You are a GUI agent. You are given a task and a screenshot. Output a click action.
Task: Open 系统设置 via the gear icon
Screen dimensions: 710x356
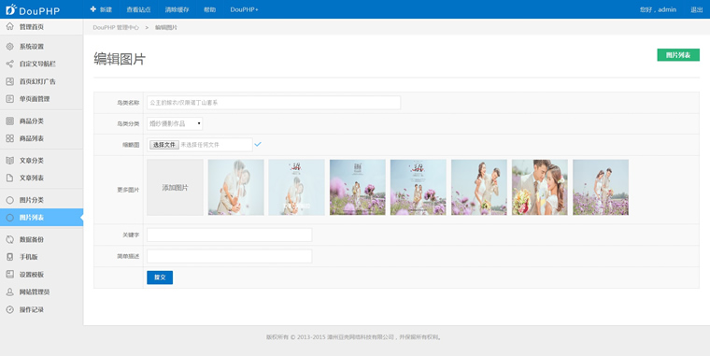click(x=9, y=46)
